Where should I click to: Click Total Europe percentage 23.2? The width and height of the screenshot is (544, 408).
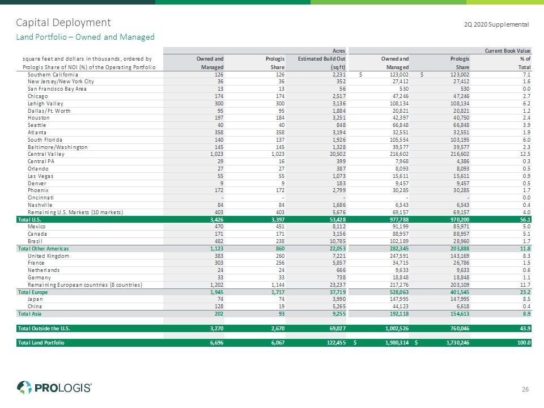pyautogui.click(x=525, y=292)
